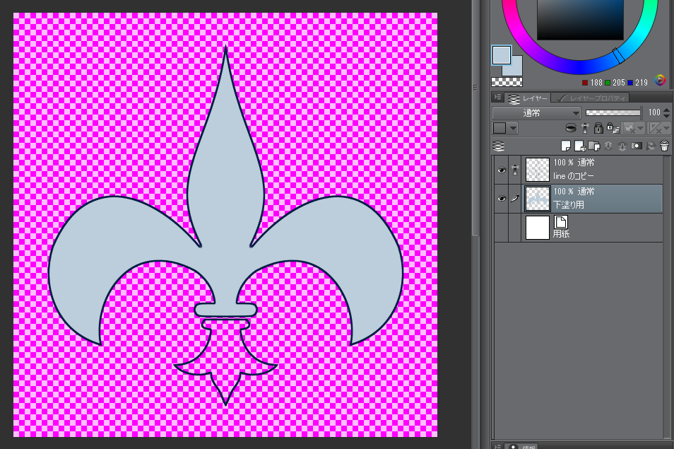Click the 下塗り用 layer name

[568, 205]
